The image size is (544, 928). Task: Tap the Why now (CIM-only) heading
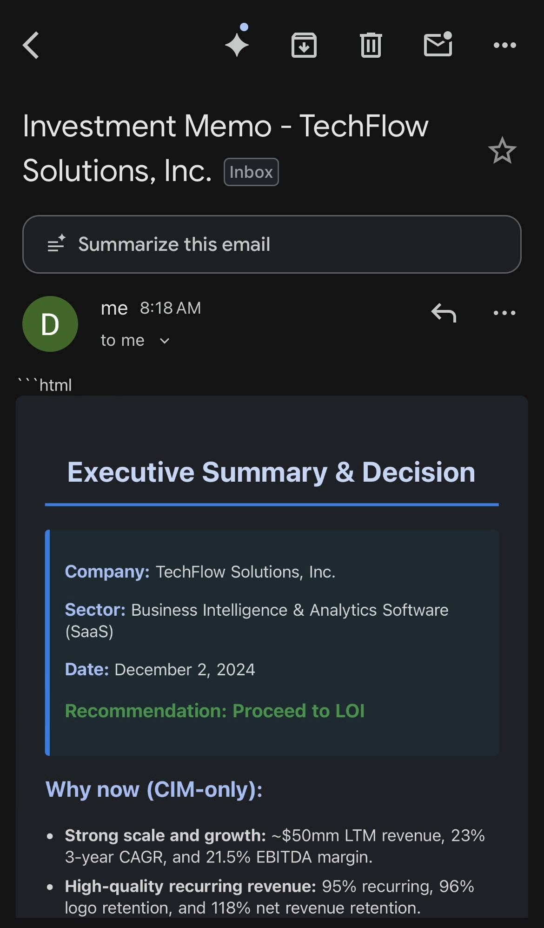coord(154,789)
